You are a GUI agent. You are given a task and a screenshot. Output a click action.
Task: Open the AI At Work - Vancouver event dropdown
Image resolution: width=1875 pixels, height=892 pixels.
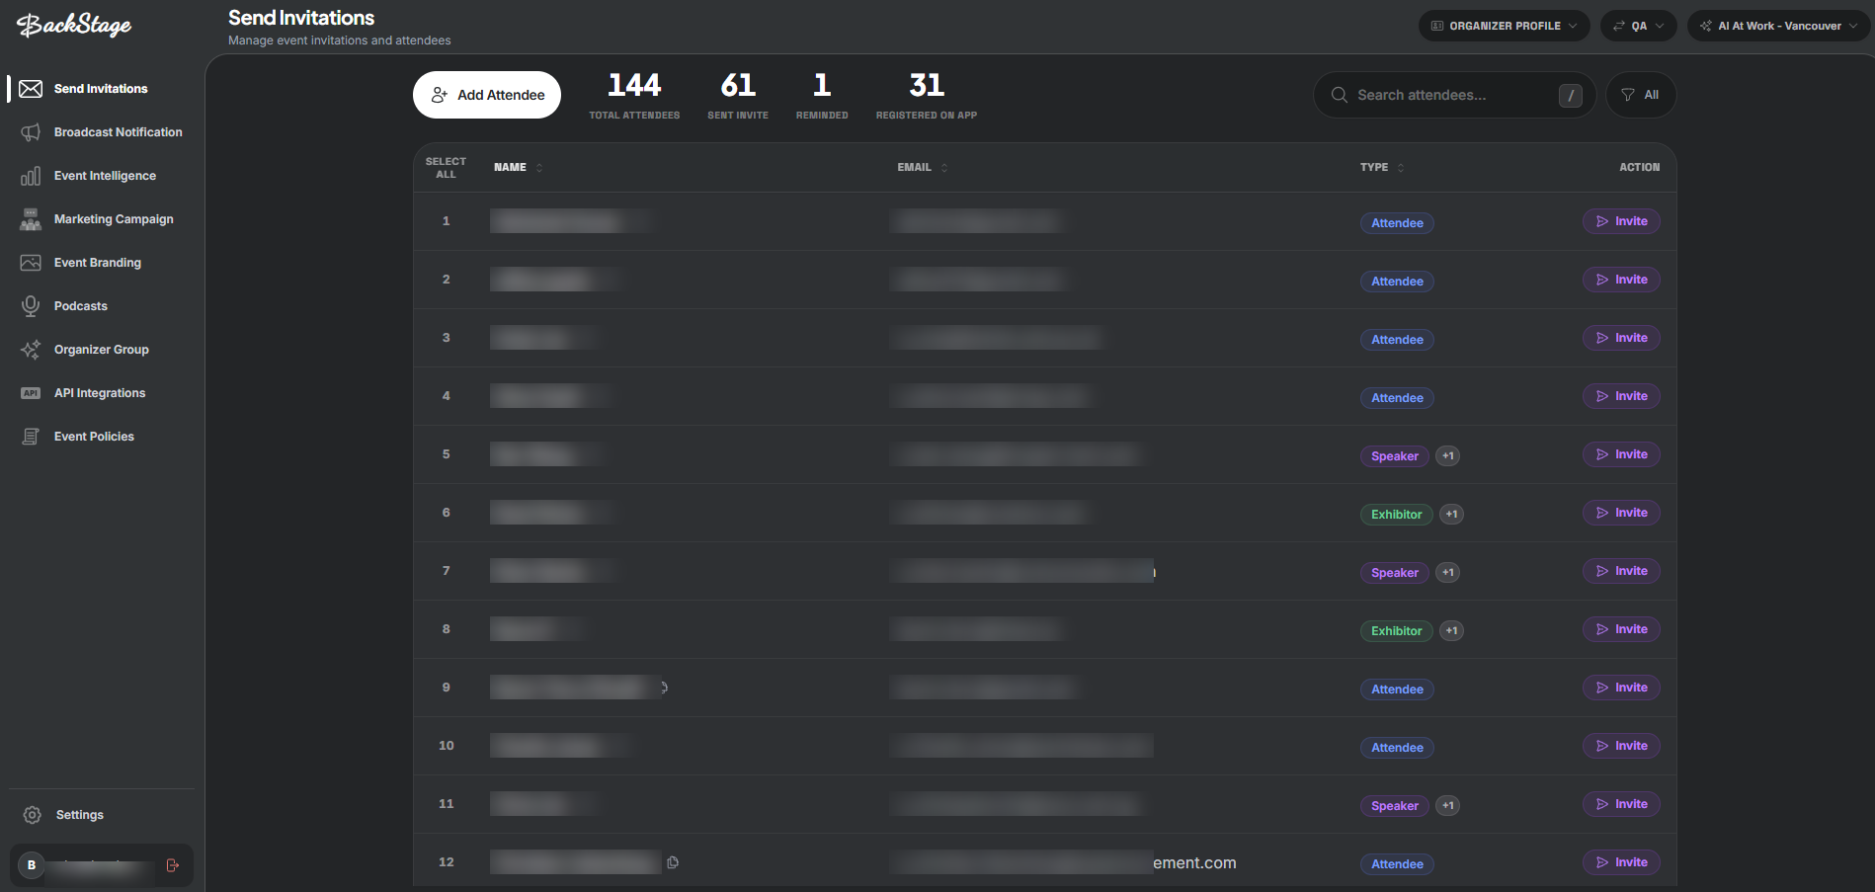[1778, 26]
